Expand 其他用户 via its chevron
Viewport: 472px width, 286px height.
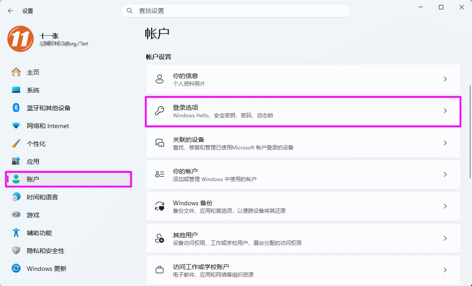pos(445,238)
